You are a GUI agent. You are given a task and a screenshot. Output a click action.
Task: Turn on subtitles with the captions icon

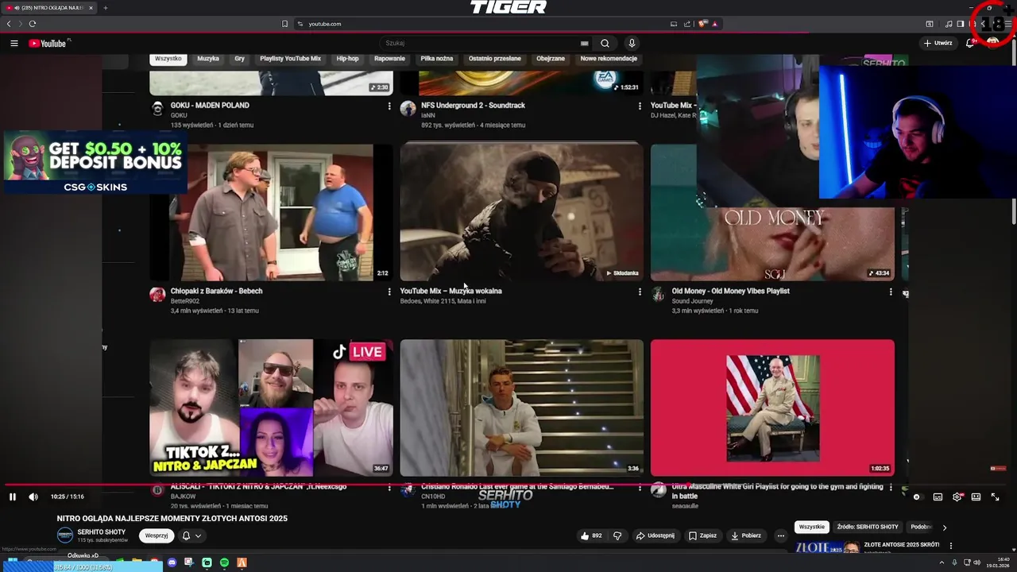click(x=938, y=497)
